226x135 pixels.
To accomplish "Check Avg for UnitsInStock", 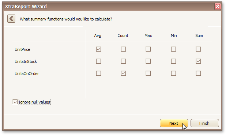I will point(98,61).
